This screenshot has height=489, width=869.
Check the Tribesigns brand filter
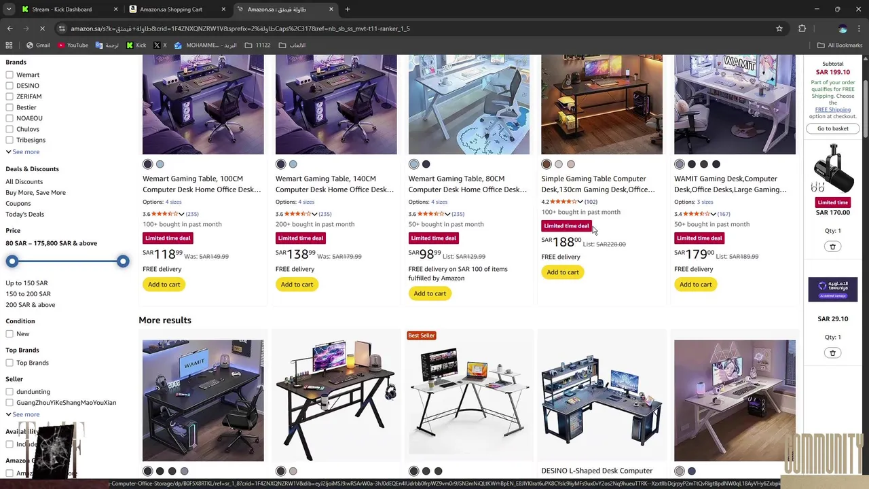point(10,140)
